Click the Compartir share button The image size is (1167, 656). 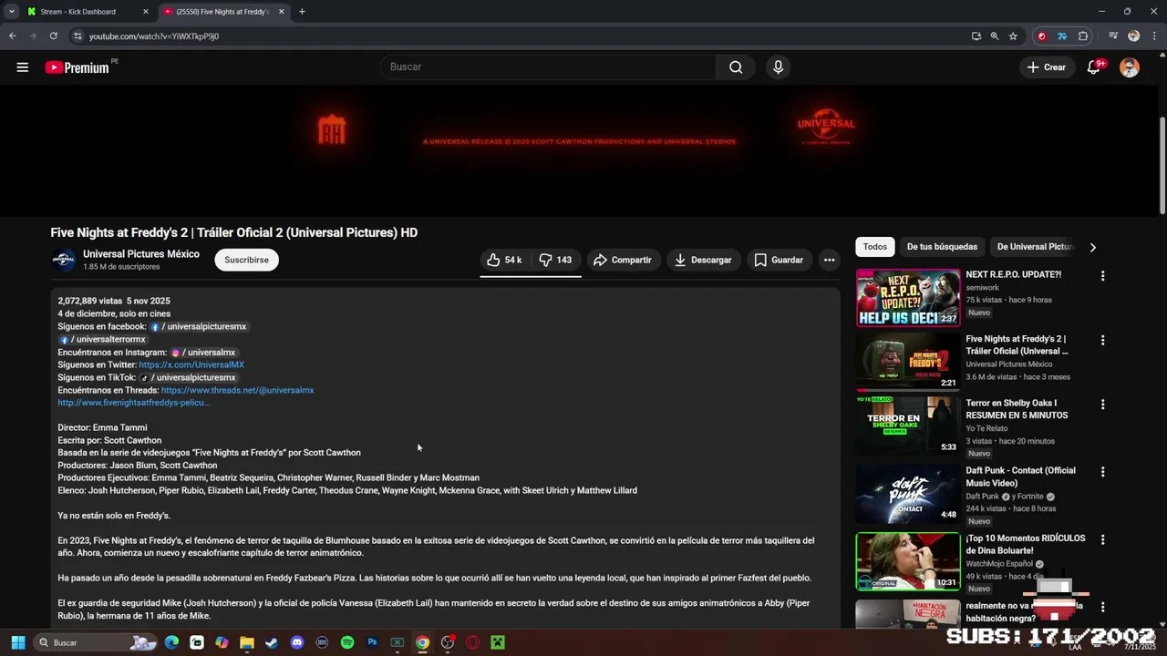(x=623, y=260)
